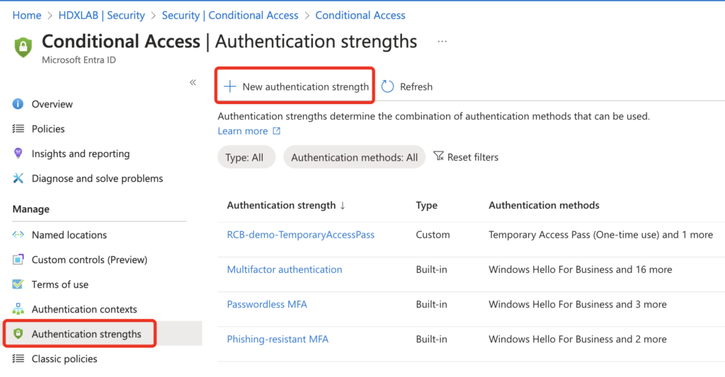Click Reset filters button
This screenshot has height=377, width=725.
(466, 157)
